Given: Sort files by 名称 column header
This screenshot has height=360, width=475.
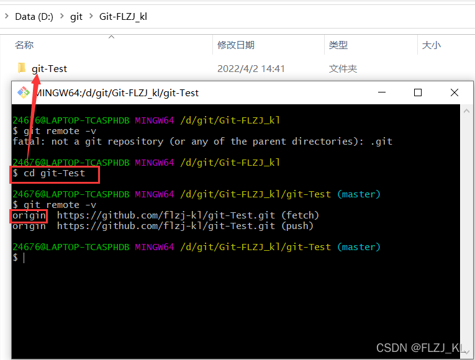Looking at the screenshot, I should (24, 45).
